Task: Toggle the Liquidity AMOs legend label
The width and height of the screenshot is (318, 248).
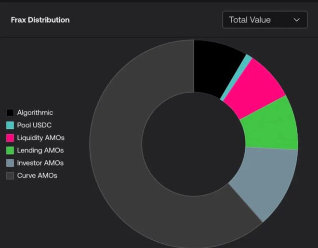Action: point(41,138)
